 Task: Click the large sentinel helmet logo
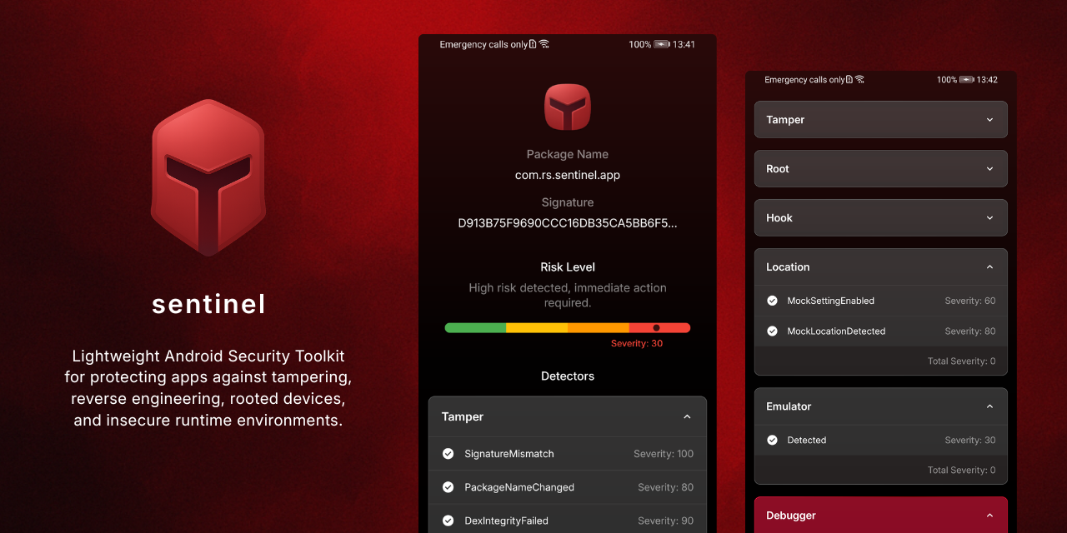click(208, 177)
